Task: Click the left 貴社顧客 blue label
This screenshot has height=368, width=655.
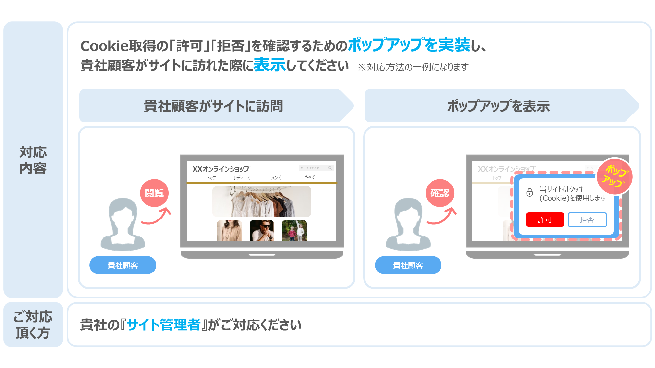Action: point(123,265)
